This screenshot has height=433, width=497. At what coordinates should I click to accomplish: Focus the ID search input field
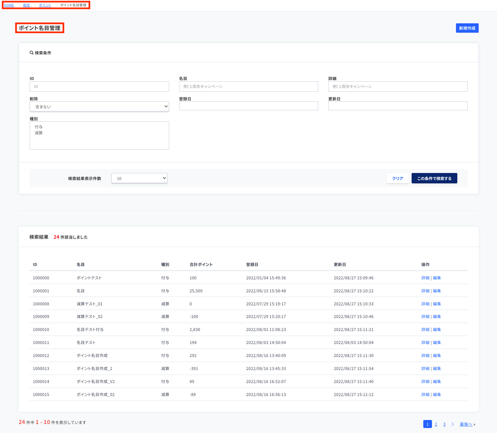pyautogui.click(x=99, y=87)
